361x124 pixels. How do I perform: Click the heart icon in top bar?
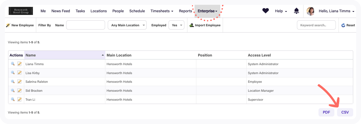pyautogui.click(x=266, y=11)
